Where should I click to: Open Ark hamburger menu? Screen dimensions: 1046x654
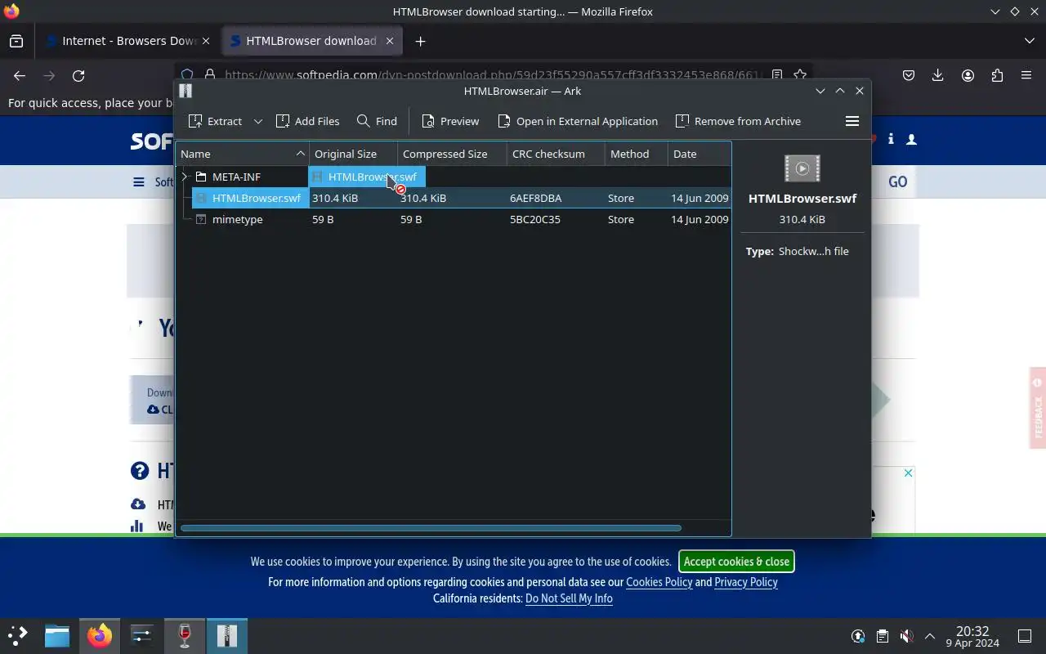click(x=852, y=121)
